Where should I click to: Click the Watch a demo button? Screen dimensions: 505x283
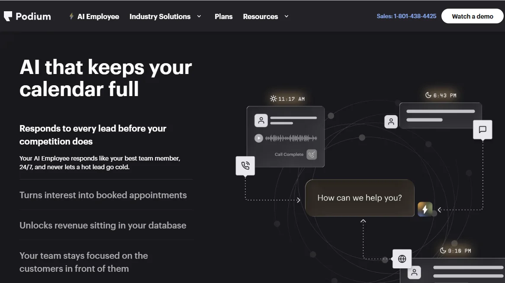coord(472,16)
